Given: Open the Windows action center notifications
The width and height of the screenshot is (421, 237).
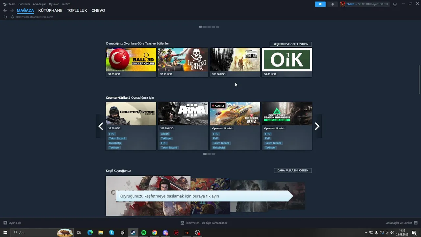Looking at the screenshot, I should [414, 233].
